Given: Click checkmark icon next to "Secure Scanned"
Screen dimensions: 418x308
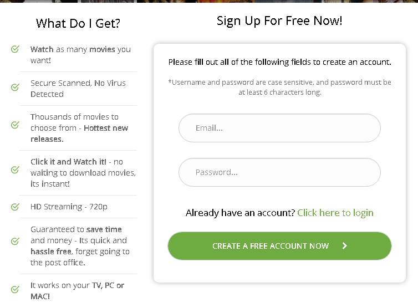Looking at the screenshot, I should pos(16,88).
